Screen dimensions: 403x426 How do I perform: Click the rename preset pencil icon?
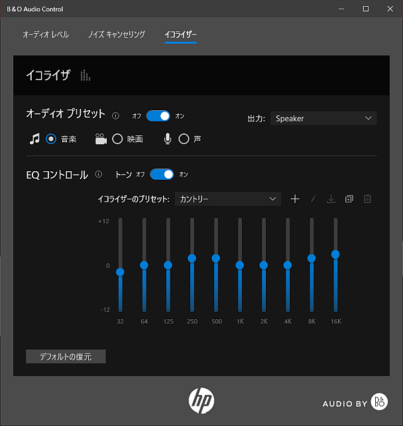[x=313, y=199]
